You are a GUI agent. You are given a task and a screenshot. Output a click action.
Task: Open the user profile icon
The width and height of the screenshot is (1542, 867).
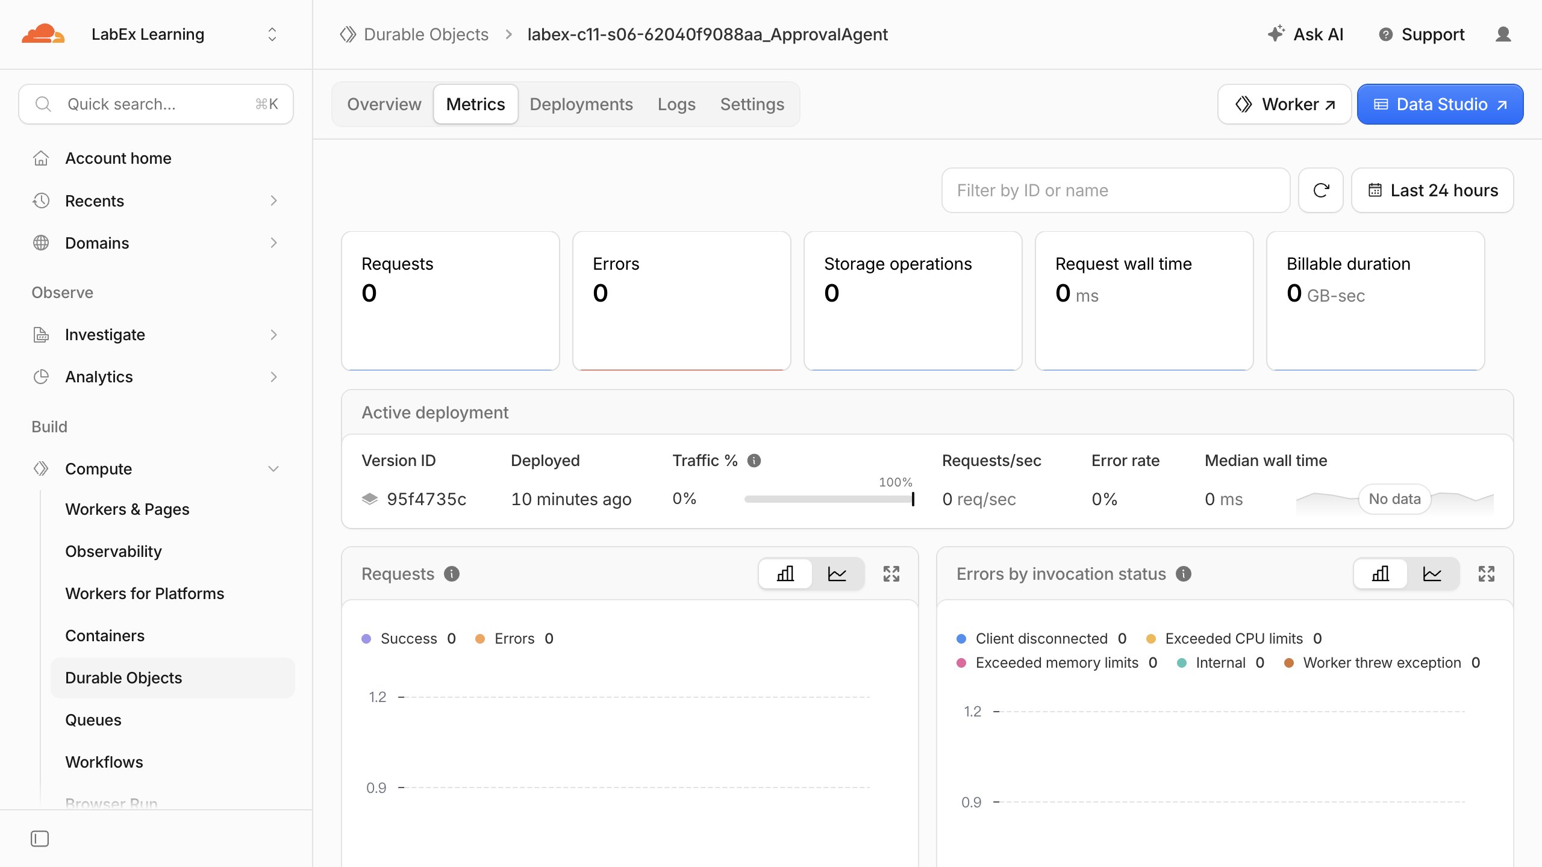tap(1503, 34)
